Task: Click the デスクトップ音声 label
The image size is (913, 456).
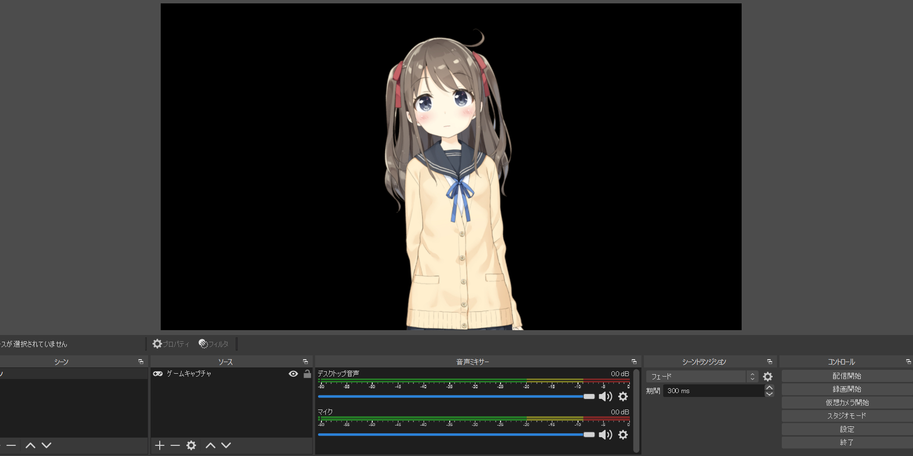Action: [338, 374]
